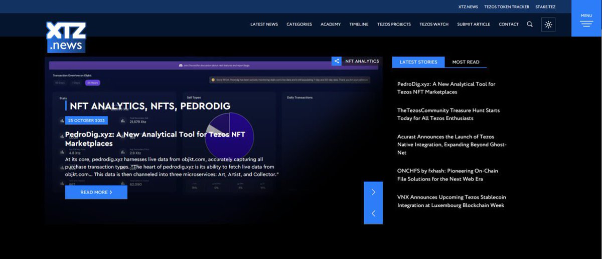Click NFT ANALYTICS, NFTS, PEDRODIG heading
602x259 pixels.
[150, 106]
